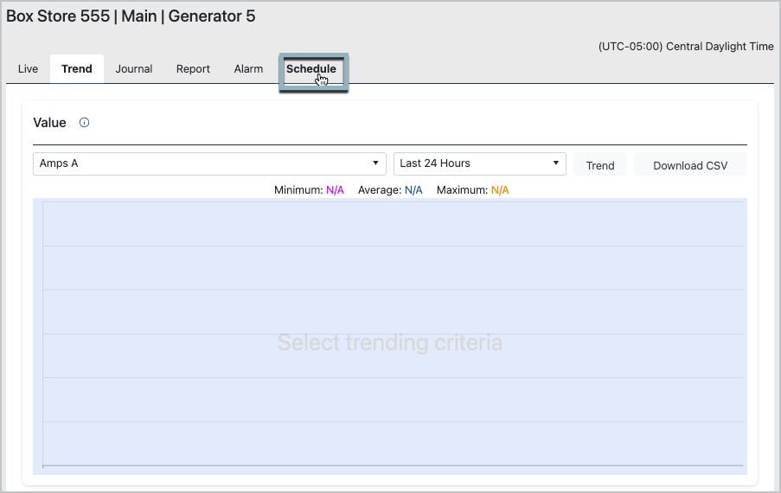The width and height of the screenshot is (781, 493).
Task: Click the Average N/A value
Action: pos(413,190)
